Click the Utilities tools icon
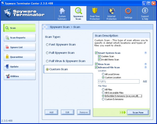The height and width of the screenshot is (124, 157). (x=8, y=76)
